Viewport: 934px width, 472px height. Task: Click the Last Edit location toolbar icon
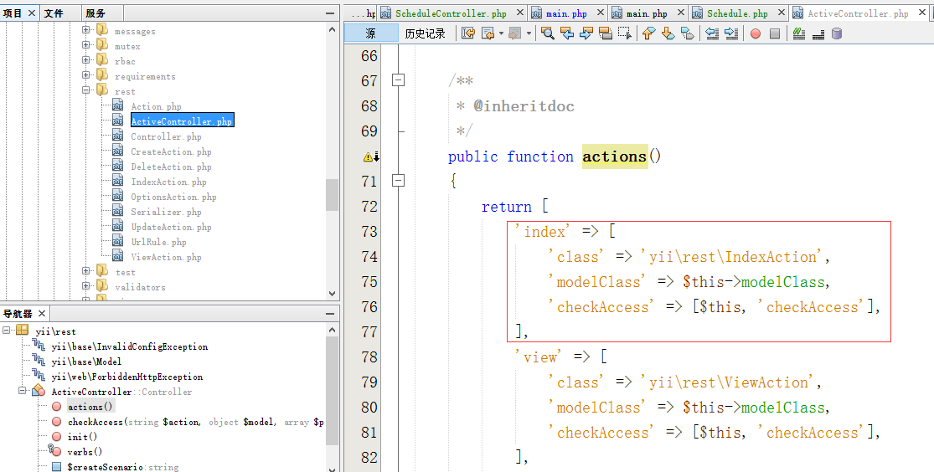[468, 33]
